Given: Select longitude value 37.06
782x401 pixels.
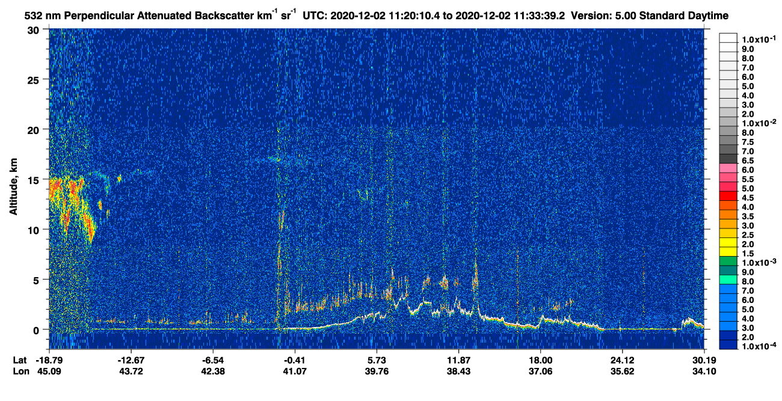Looking at the screenshot, I should pos(540,372).
